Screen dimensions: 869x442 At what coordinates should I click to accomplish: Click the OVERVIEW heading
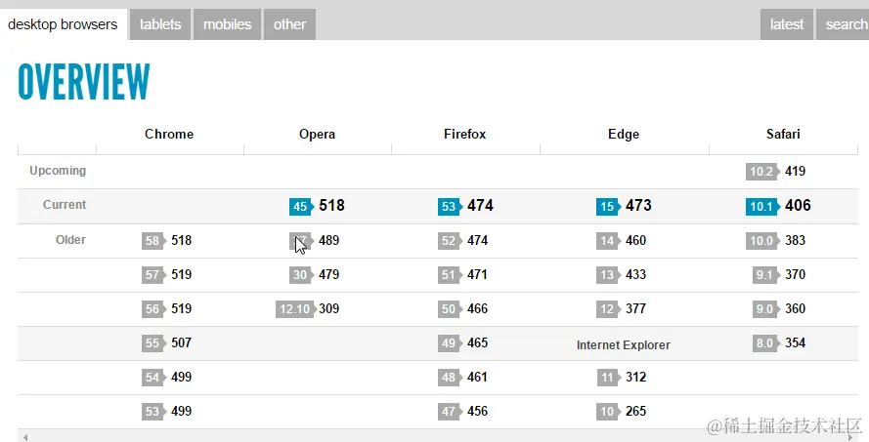[84, 82]
